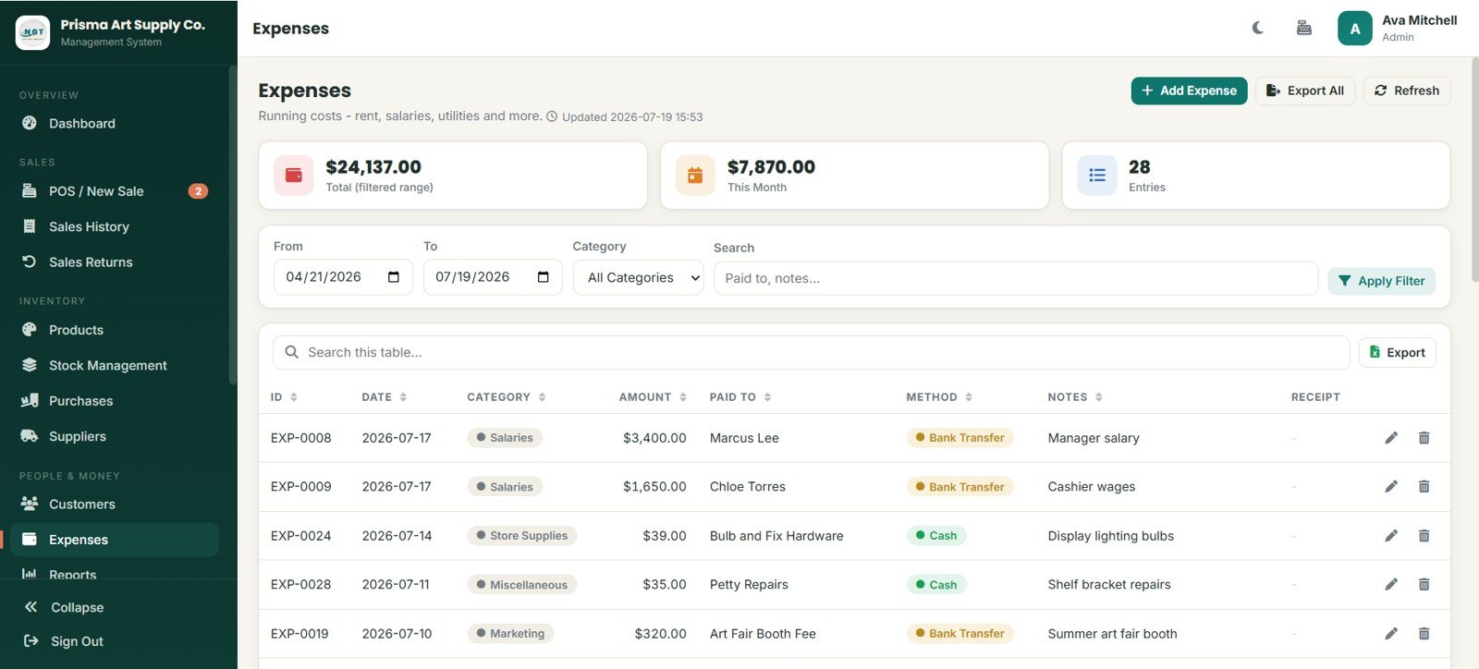1479x669 pixels.
Task: Sort by Notes column header
Action: 1075,397
